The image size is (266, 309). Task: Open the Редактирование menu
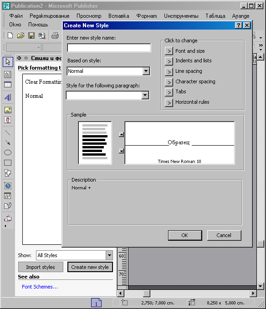[50, 16]
